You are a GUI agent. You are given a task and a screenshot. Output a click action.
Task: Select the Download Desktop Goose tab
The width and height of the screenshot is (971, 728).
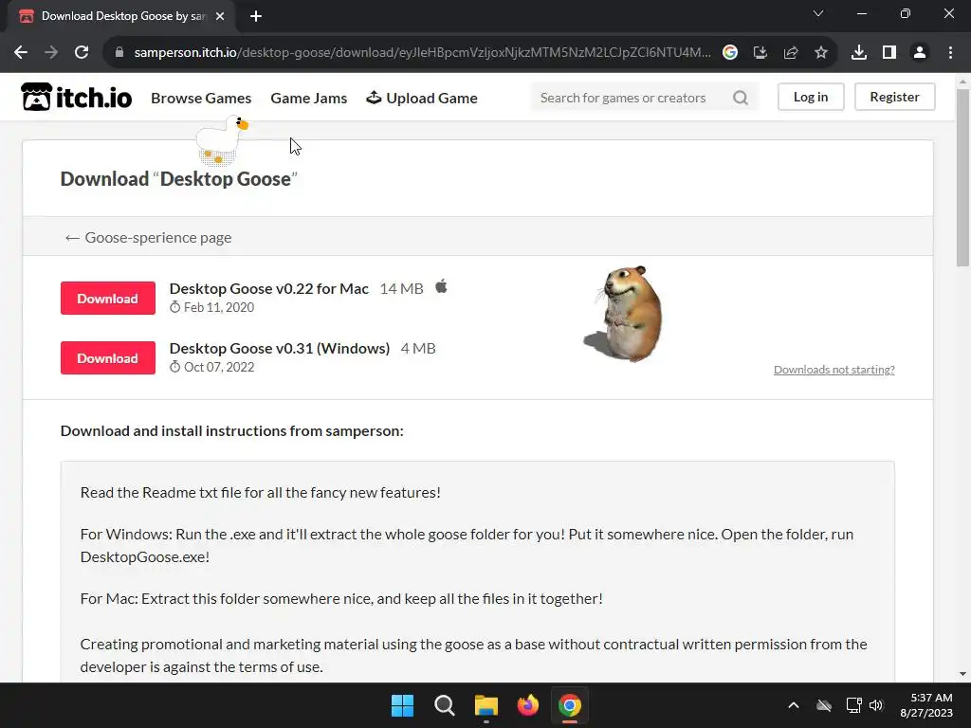[x=120, y=16]
